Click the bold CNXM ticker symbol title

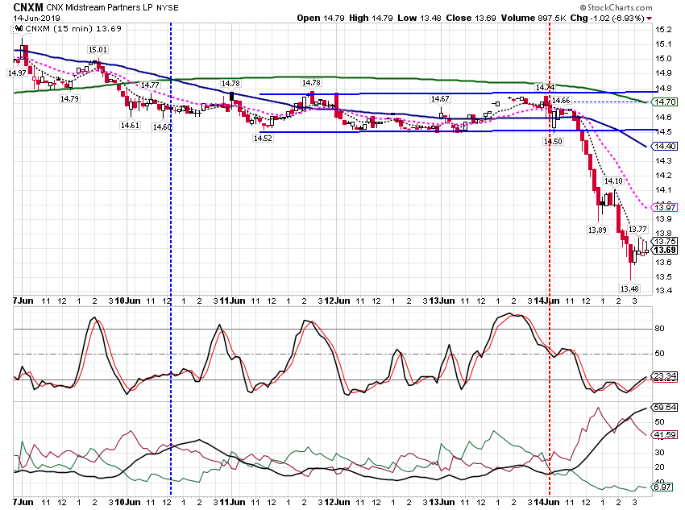[x=28, y=7]
